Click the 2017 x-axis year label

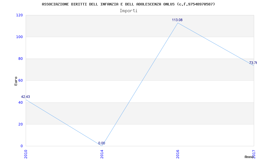pos(254,154)
